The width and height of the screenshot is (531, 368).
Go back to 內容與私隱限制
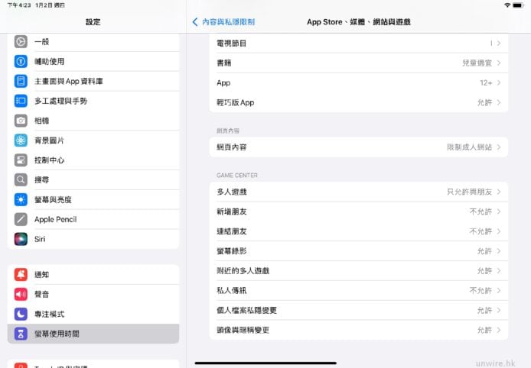(225, 22)
